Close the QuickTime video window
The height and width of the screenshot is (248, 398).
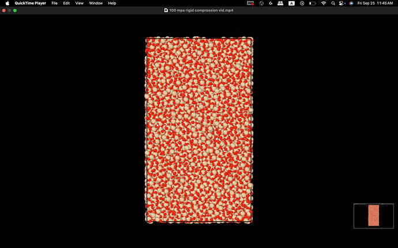point(4,10)
